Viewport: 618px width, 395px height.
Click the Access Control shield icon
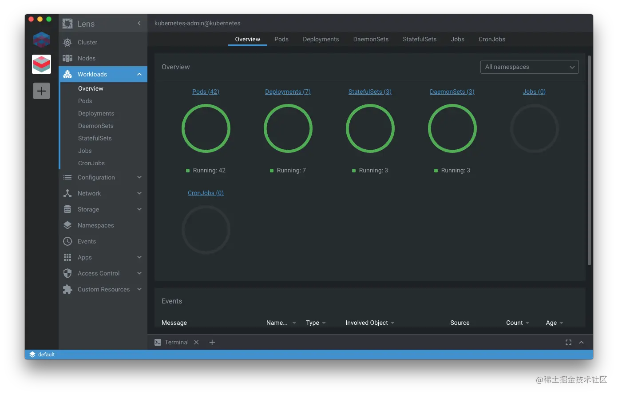pos(67,273)
